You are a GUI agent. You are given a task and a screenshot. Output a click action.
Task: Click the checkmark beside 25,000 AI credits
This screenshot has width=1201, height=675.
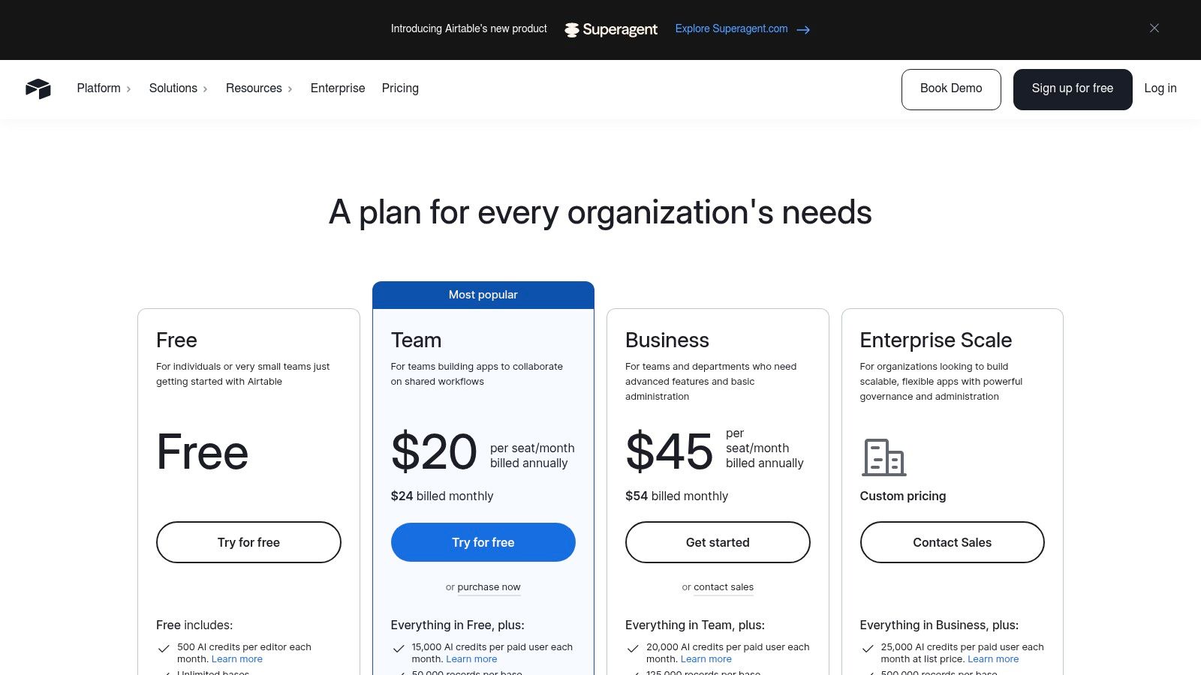[x=868, y=648]
